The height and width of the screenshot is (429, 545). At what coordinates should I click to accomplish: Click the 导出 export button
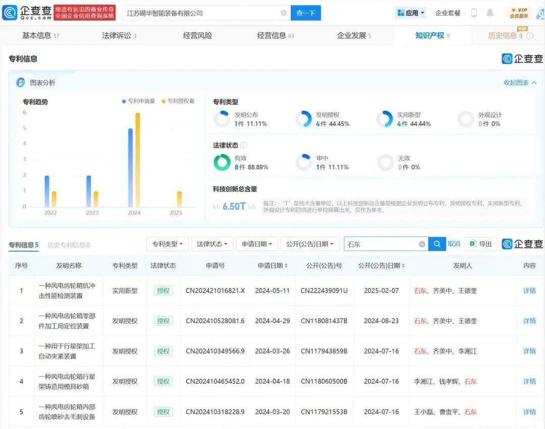[481, 244]
